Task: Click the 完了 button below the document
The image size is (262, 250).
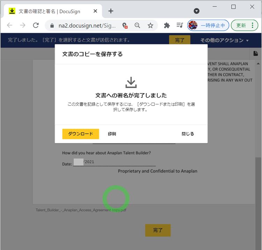Action: click(x=158, y=230)
